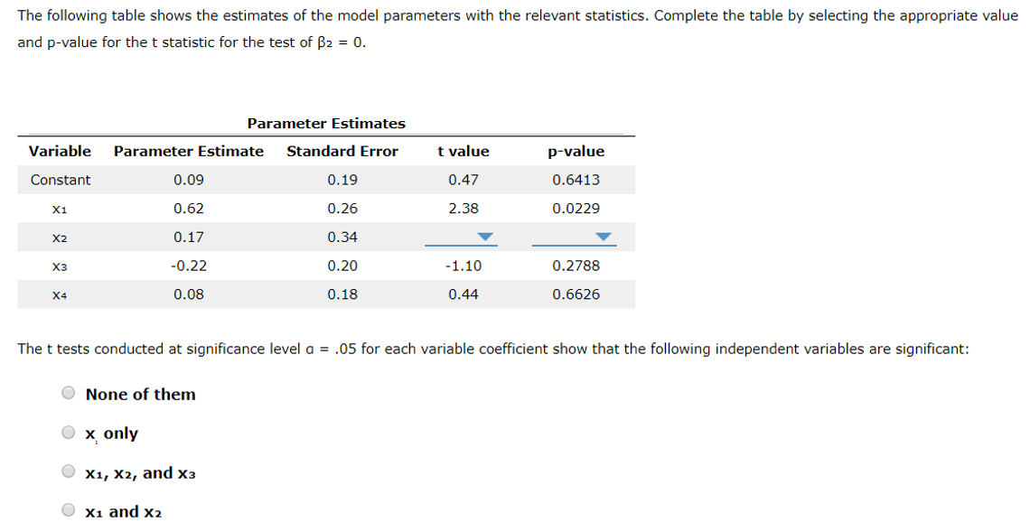Select the x2 row in the table
1030x532 pixels.
pos(60,238)
